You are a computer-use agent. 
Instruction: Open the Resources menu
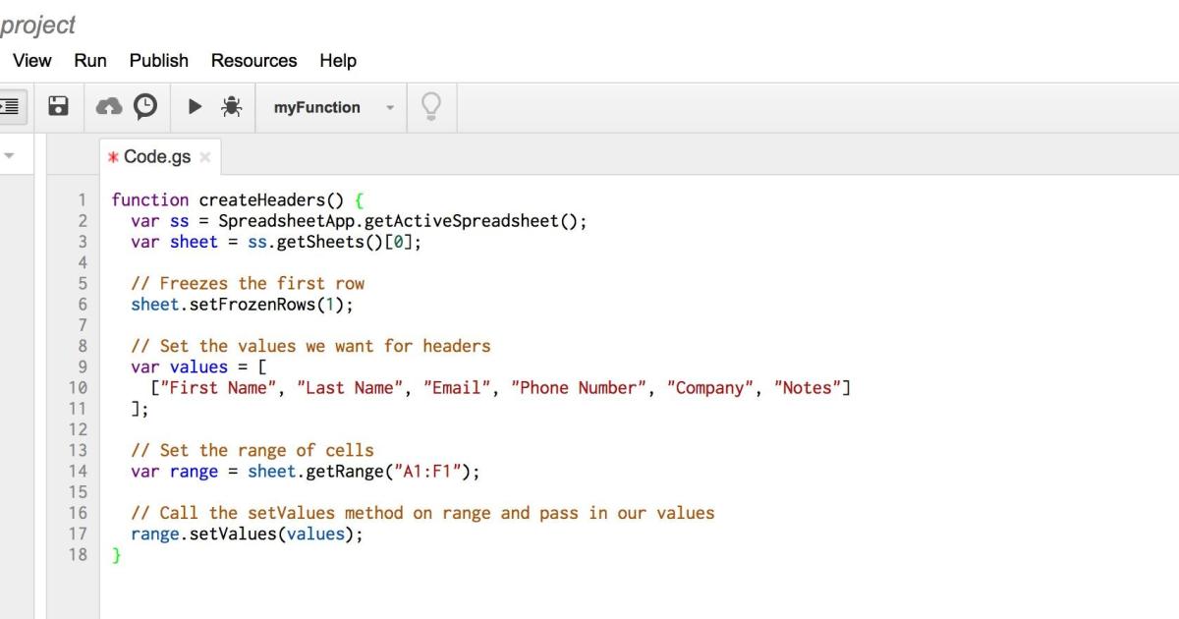(253, 60)
